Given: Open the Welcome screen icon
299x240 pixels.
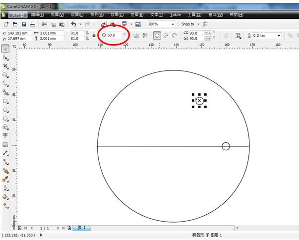Looking at the screenshot, I should click(x=138, y=24).
